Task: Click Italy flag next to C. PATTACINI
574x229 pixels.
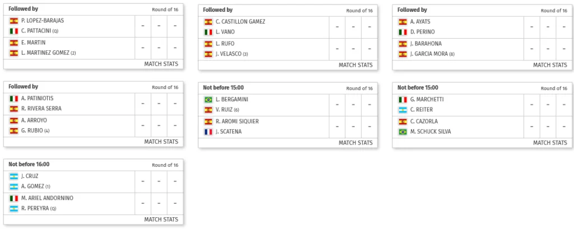Action: pos(14,31)
